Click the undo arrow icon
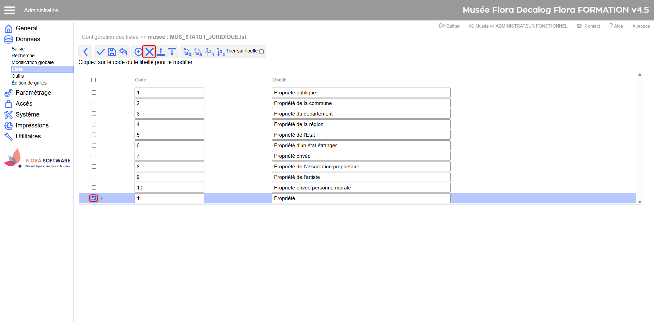This screenshot has width=654, height=322. [x=123, y=52]
